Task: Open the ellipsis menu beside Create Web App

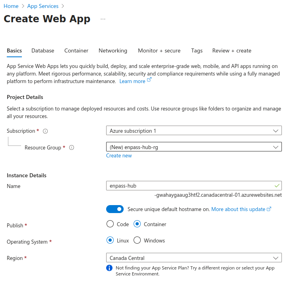Action: point(103,19)
